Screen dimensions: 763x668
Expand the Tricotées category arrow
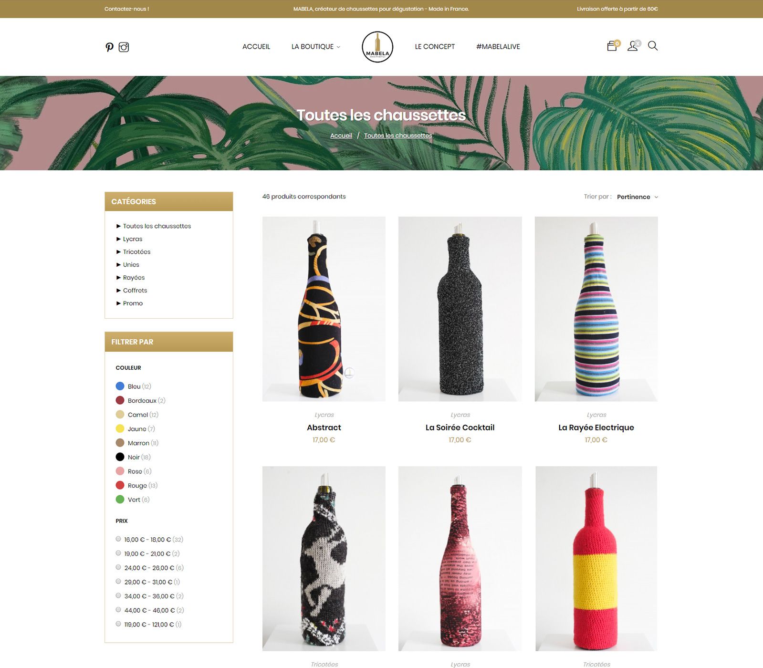click(x=118, y=252)
